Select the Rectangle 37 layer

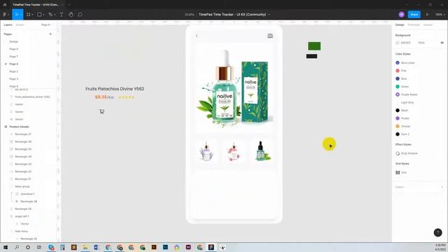(x=23, y=134)
